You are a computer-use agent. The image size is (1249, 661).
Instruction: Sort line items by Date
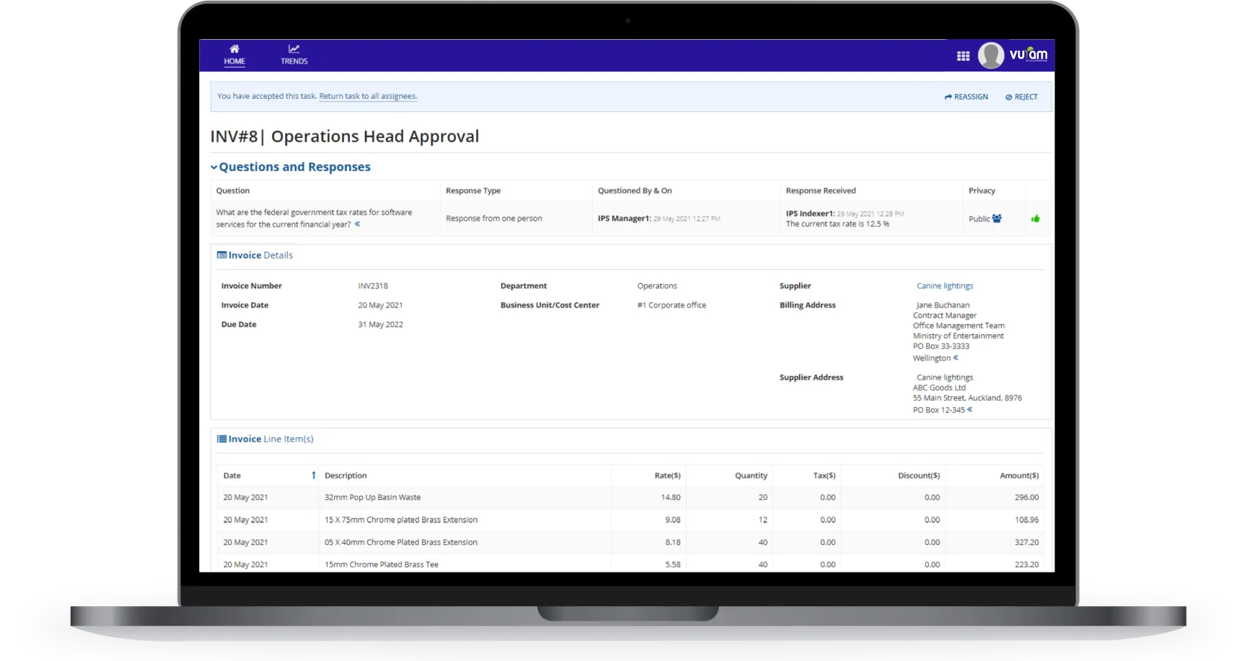pos(269,475)
